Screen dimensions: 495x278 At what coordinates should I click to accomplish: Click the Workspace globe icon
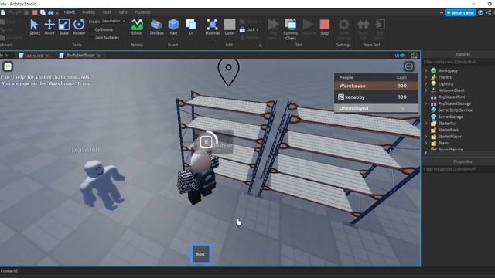click(434, 70)
